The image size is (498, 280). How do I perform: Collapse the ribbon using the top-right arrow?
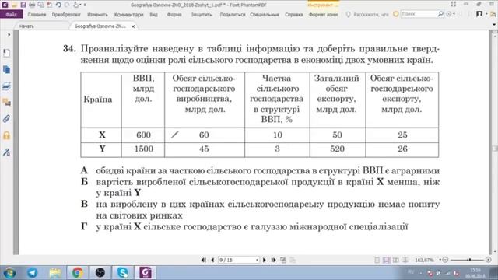(494, 25)
